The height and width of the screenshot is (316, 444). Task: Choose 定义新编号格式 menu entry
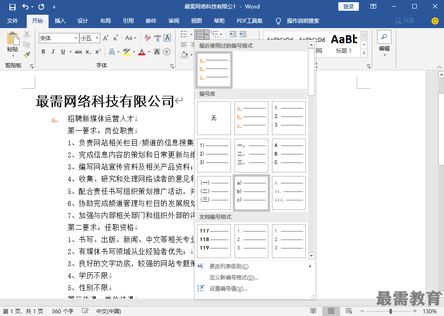coord(234,278)
